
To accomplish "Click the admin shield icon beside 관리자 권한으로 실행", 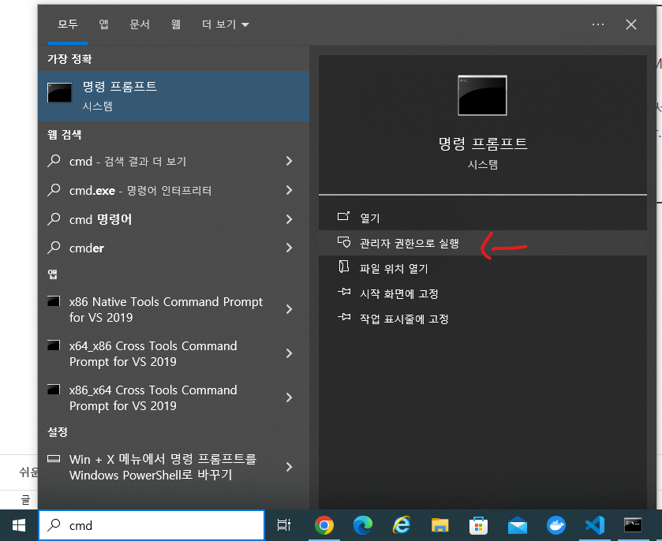I will click(344, 242).
